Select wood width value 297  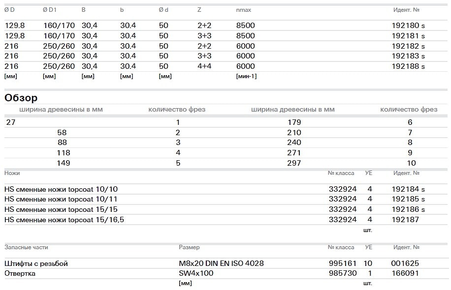(293, 163)
